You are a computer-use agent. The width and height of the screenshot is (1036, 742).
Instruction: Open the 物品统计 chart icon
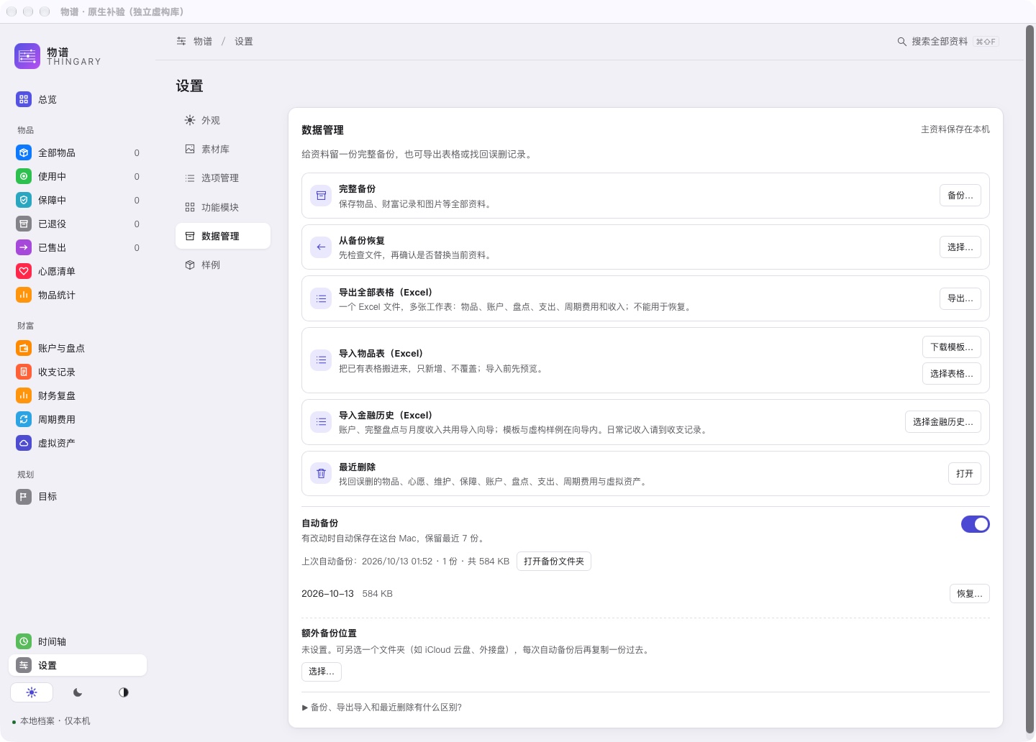(x=24, y=295)
